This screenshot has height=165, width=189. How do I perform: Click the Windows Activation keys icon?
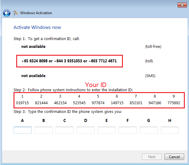[15, 13]
